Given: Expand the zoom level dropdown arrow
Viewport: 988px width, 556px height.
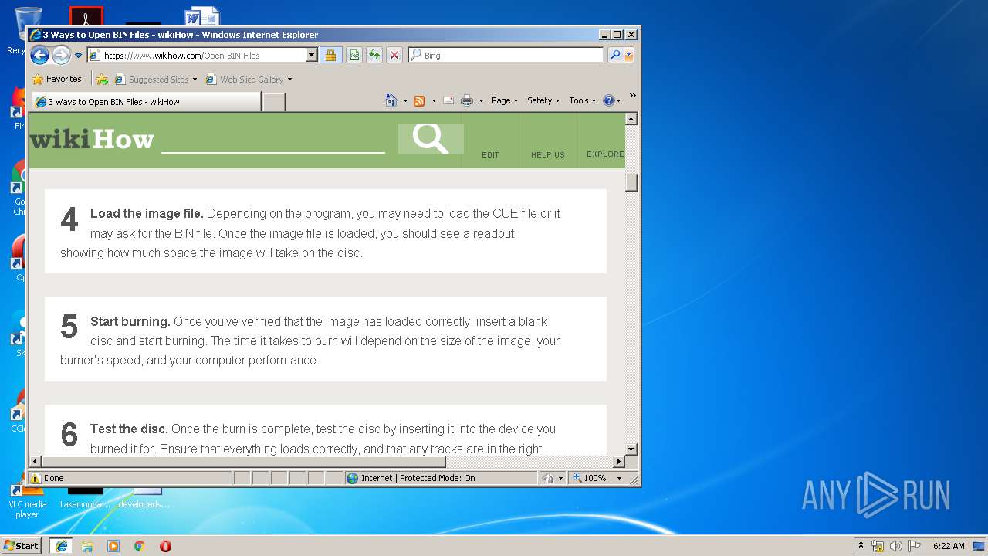Looking at the screenshot, I should point(619,478).
